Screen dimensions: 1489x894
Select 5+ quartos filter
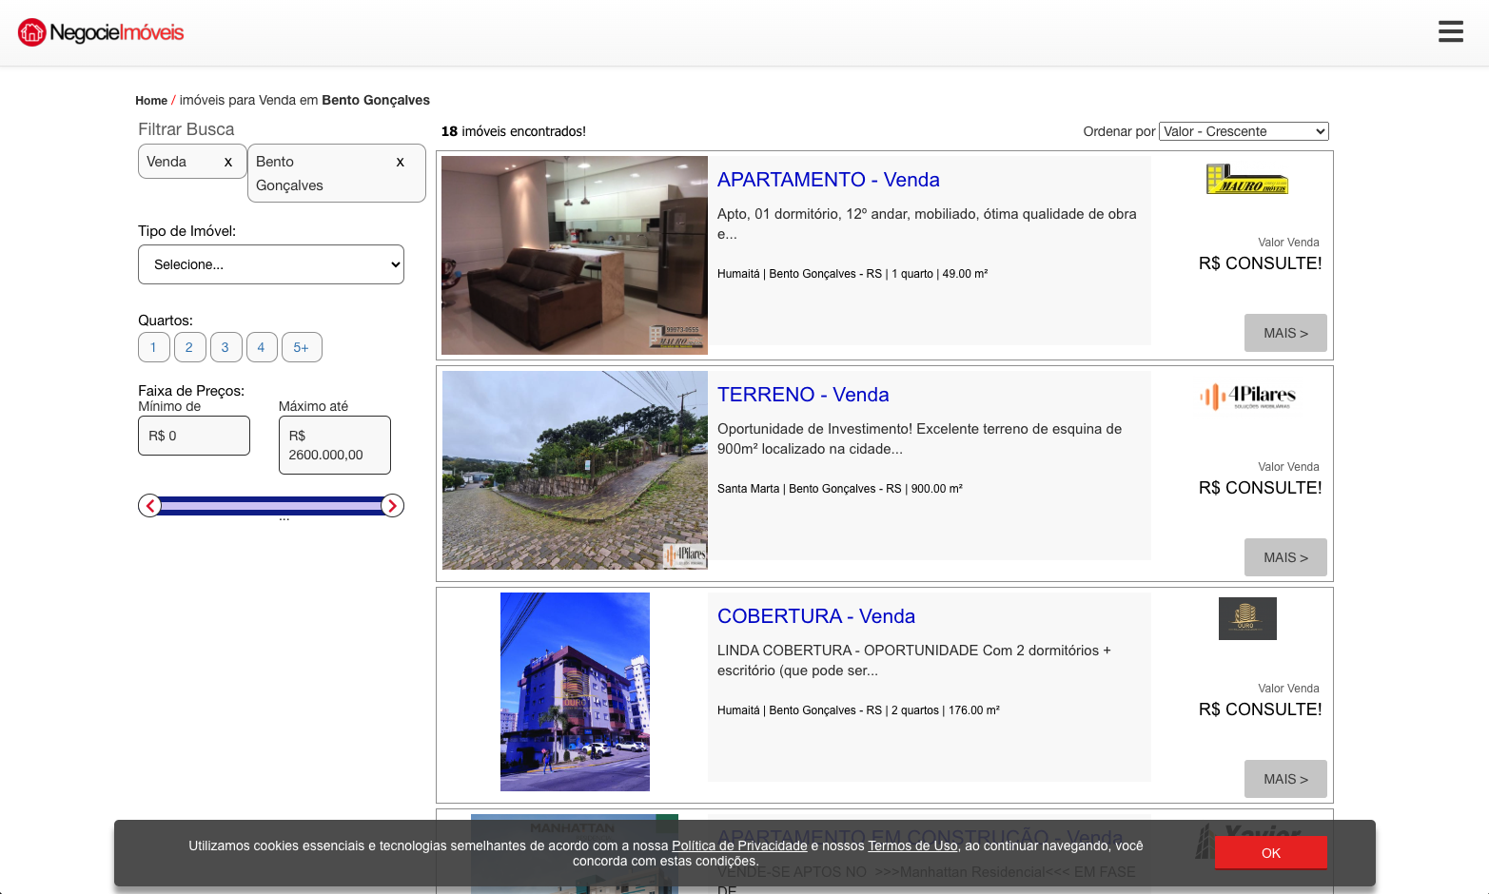tap(301, 347)
